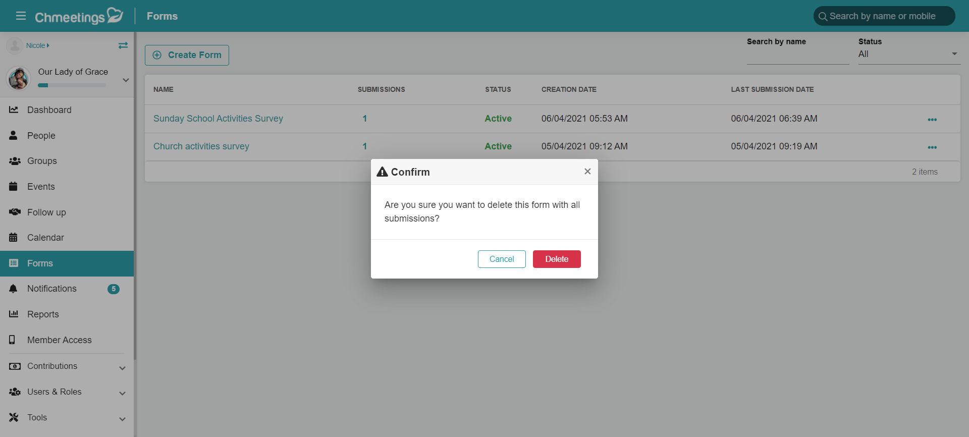This screenshot has height=437, width=969.
Task: Expand Our Lady of Grace church selector
Action: point(126,80)
